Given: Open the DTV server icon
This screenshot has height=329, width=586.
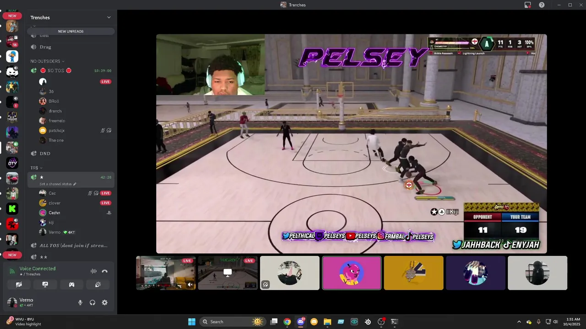Looking at the screenshot, I should (x=12, y=163).
